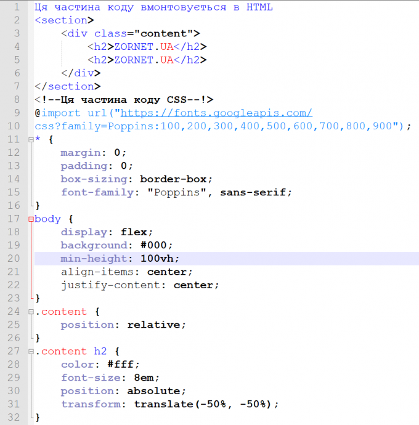
Task: Click the font-family Poppins declaration
Action: [x=176, y=192]
